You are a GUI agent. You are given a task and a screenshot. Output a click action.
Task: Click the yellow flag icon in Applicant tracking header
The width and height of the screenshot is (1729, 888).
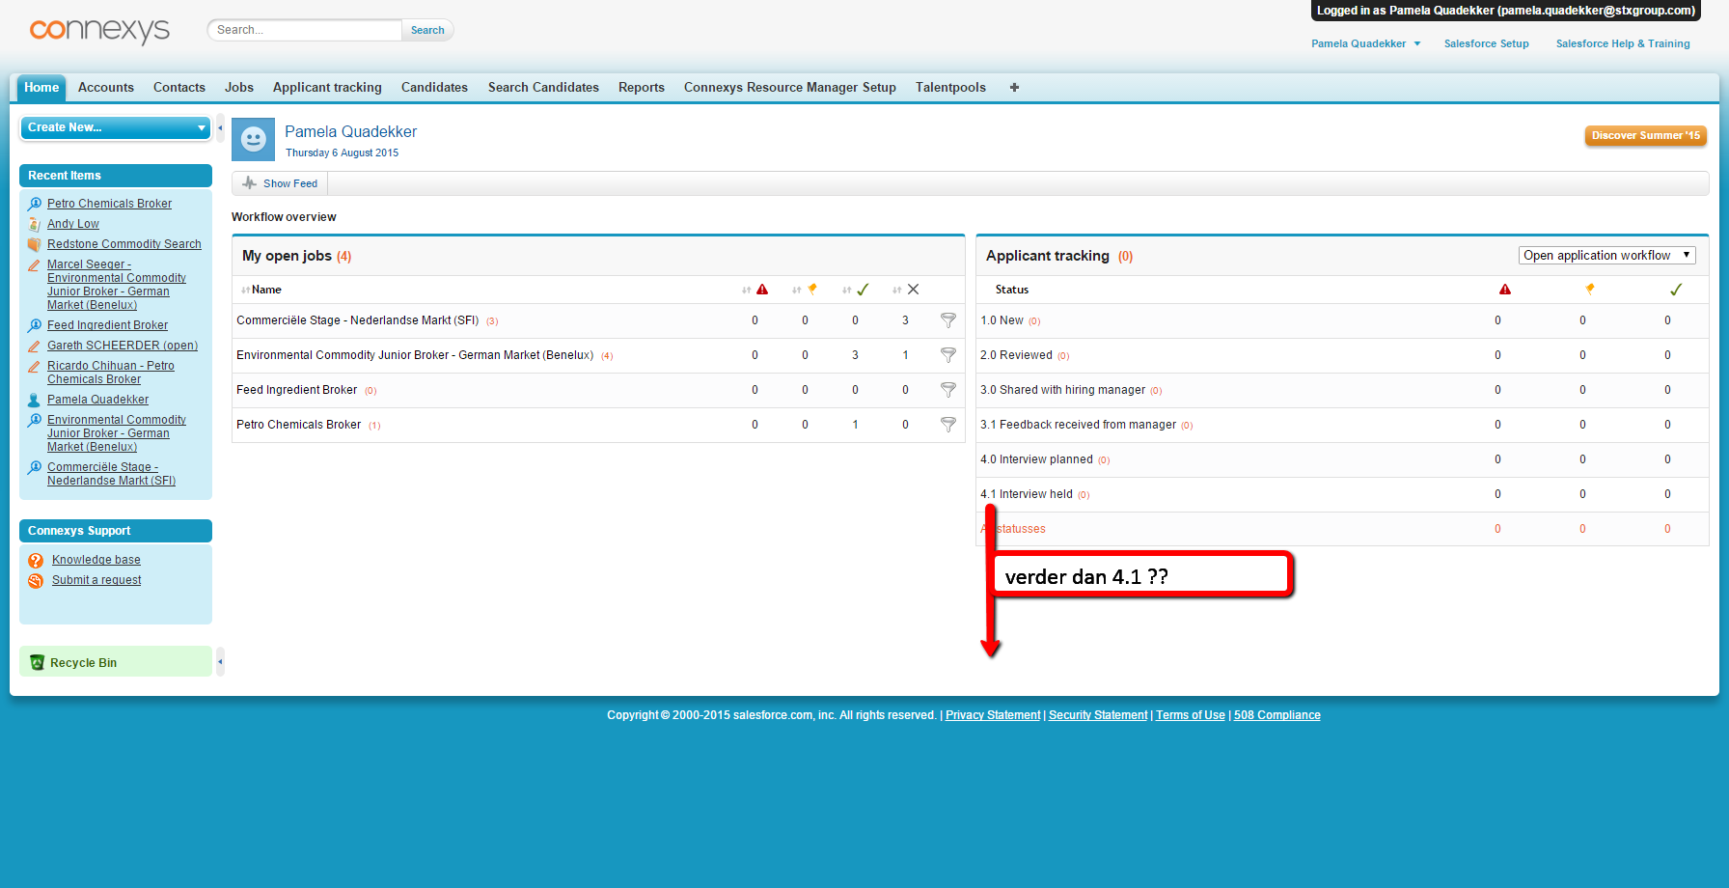[1590, 290]
